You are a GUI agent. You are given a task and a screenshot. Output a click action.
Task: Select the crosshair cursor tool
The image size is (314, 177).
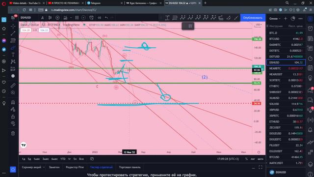point(13,26)
